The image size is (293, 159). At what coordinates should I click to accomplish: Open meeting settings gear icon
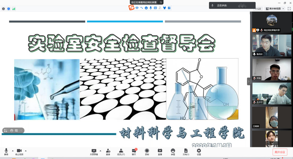point(199,151)
